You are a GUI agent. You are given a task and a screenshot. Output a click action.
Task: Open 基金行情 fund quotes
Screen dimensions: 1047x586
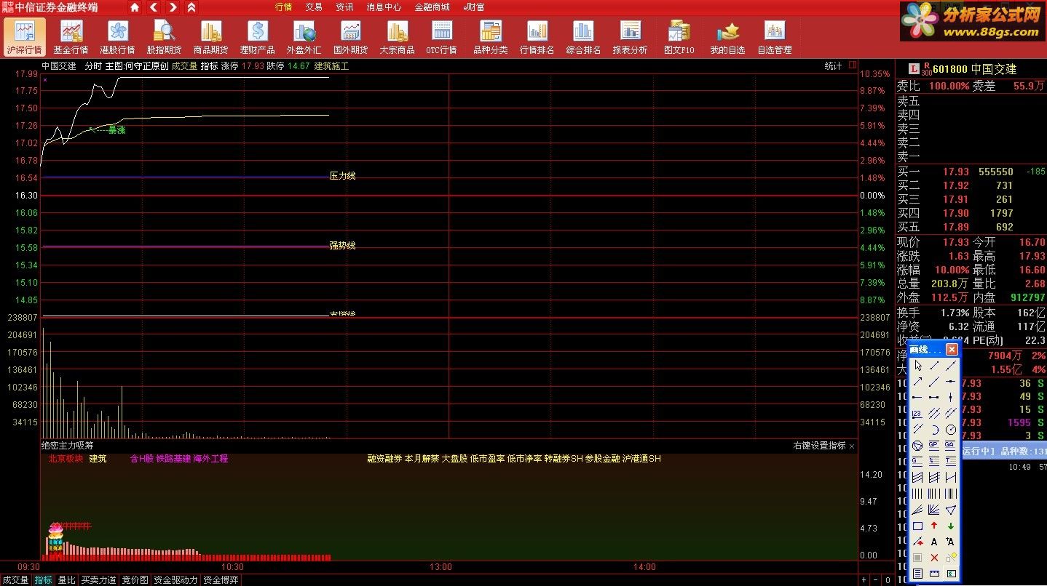point(71,36)
